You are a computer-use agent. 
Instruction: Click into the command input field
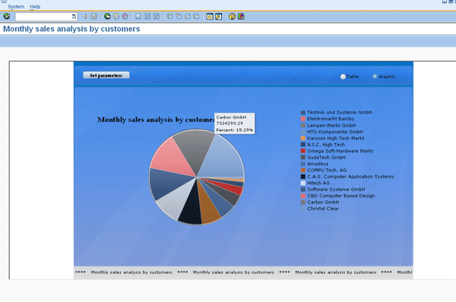click(43, 17)
